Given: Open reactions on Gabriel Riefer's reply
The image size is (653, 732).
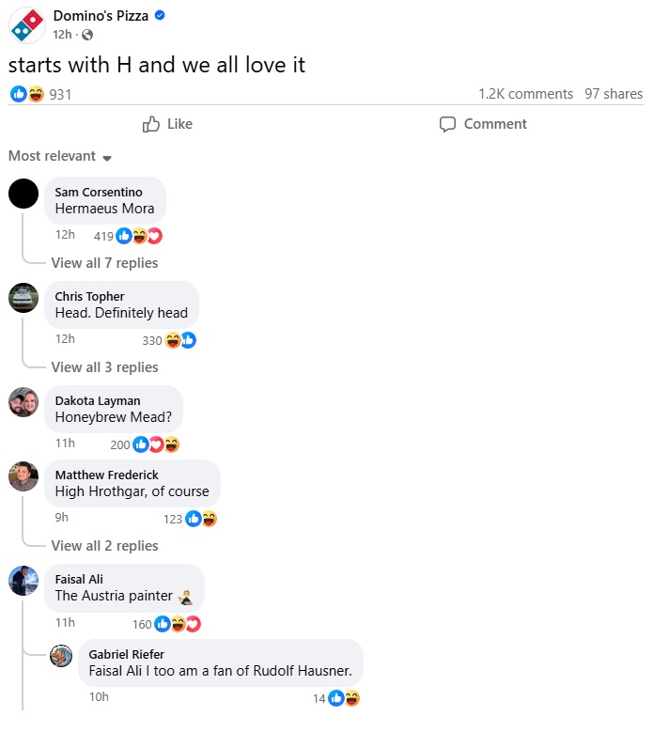Looking at the screenshot, I should click(336, 698).
